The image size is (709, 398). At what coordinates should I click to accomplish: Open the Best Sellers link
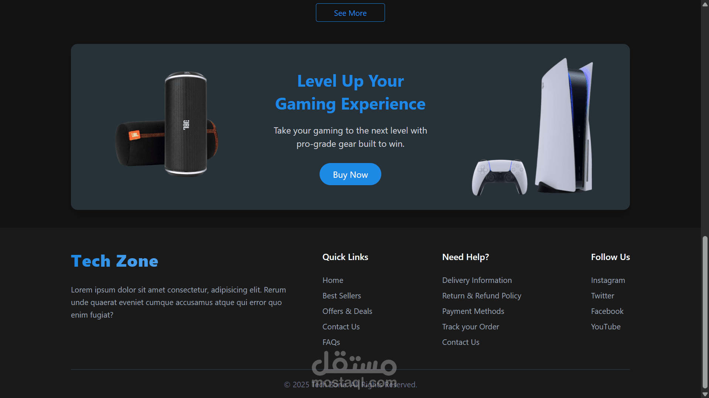[342, 296]
